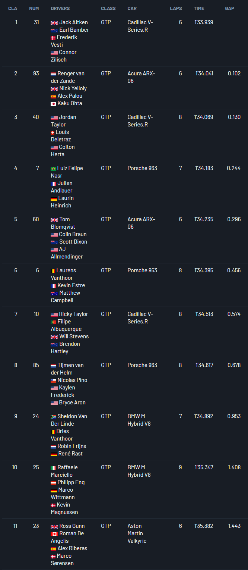The height and width of the screenshot is (570, 248).
Task: Click the DRIVERS column header
Action: (x=60, y=9)
